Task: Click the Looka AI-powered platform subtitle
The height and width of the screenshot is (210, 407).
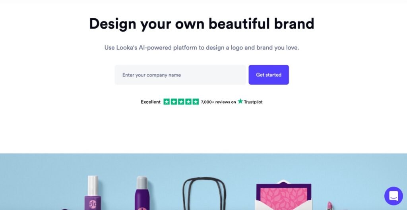Action: [202, 48]
